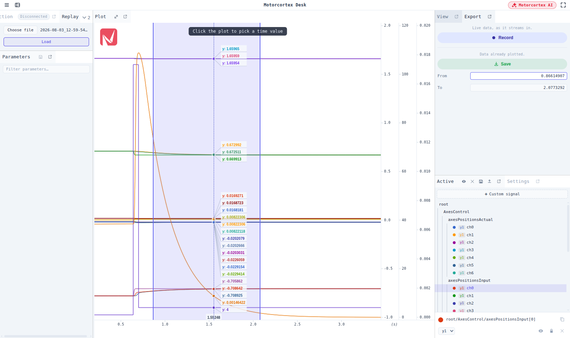Viewport: 570px width, 338px height.
Task: Open the Settings tab
Action: 518,181
